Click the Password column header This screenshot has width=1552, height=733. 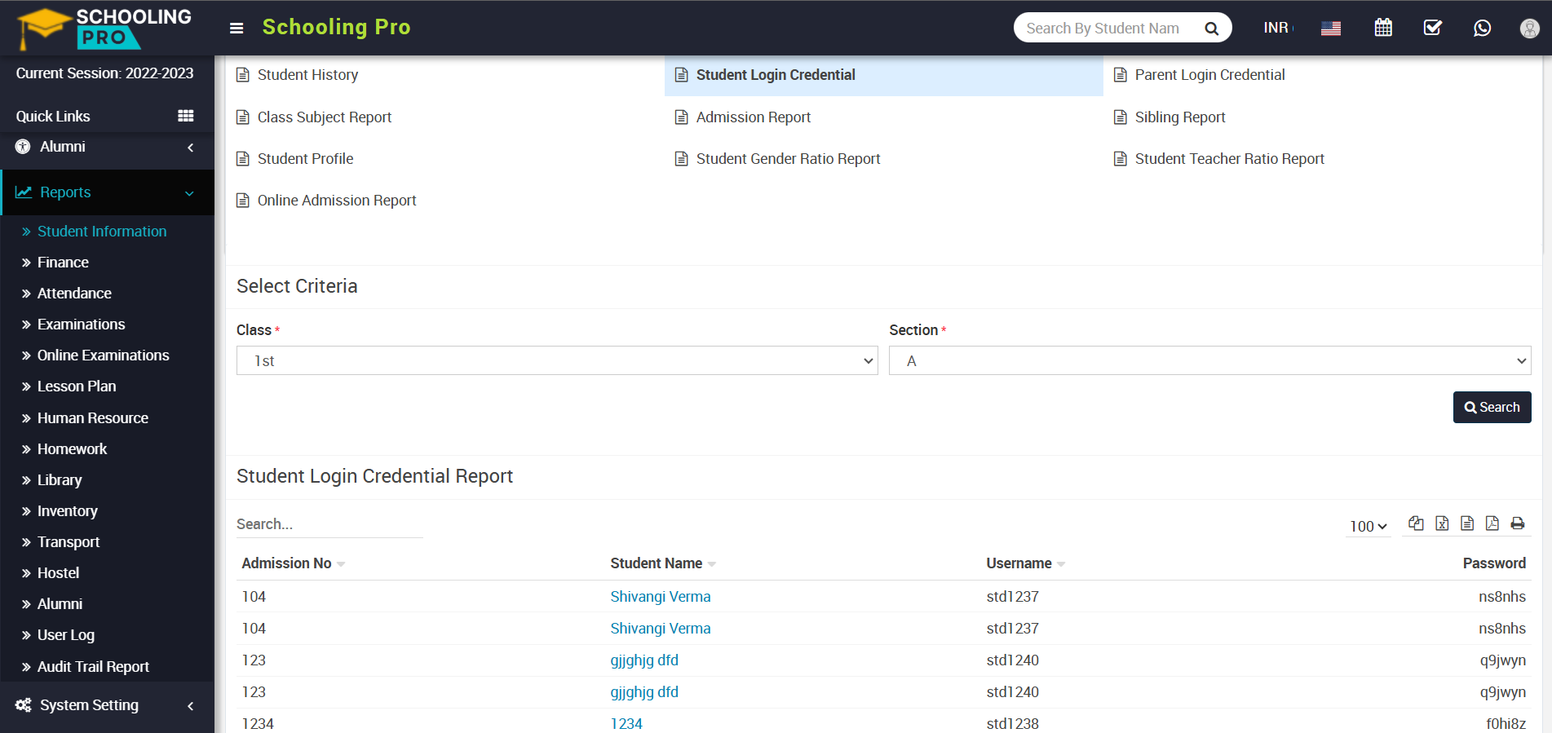[1494, 563]
